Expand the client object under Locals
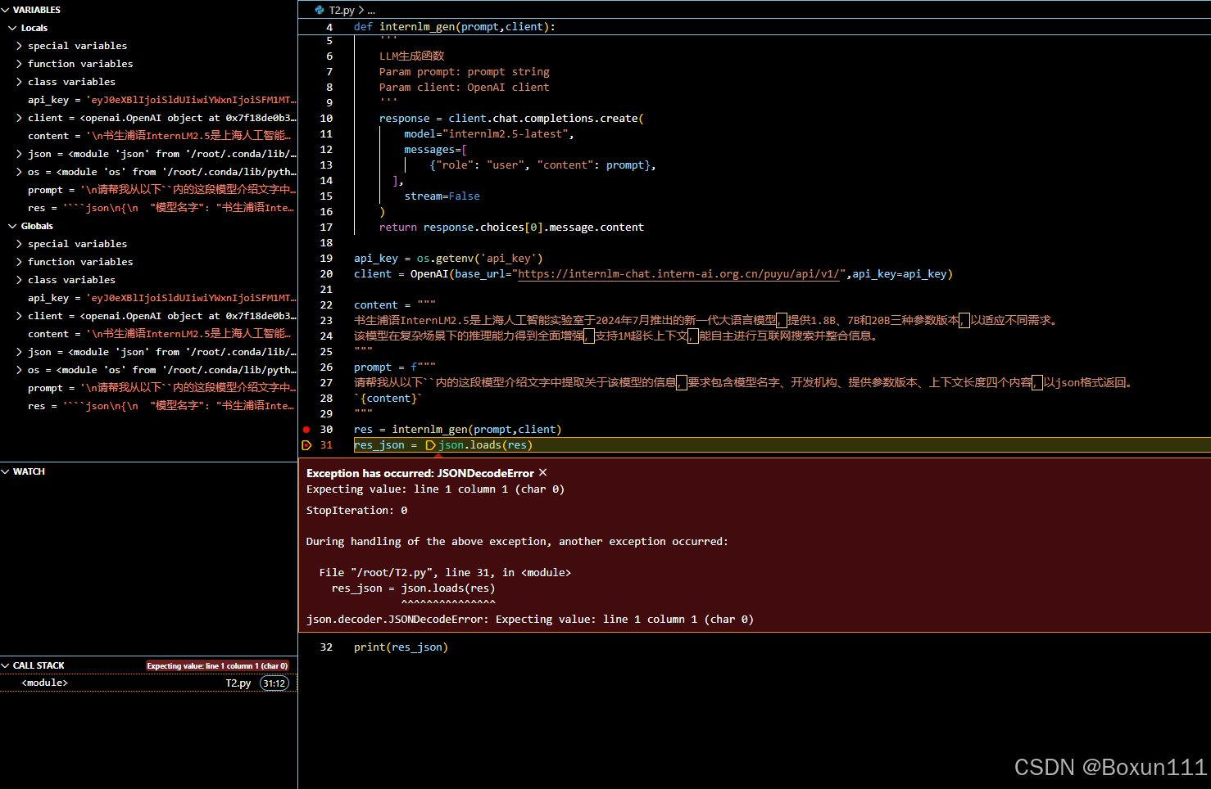 click(x=19, y=118)
